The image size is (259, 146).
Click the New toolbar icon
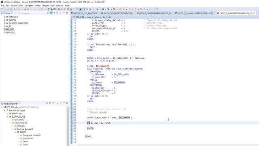click(x=2, y=9)
